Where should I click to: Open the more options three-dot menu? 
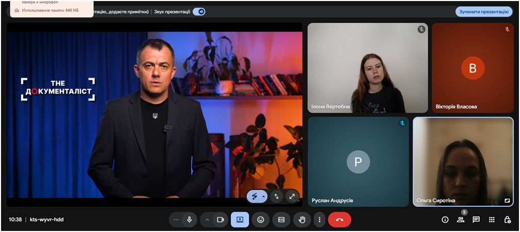pos(320,220)
